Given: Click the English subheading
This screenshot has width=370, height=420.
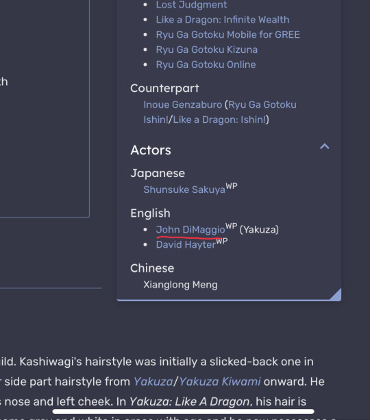Looking at the screenshot, I should click(150, 213).
